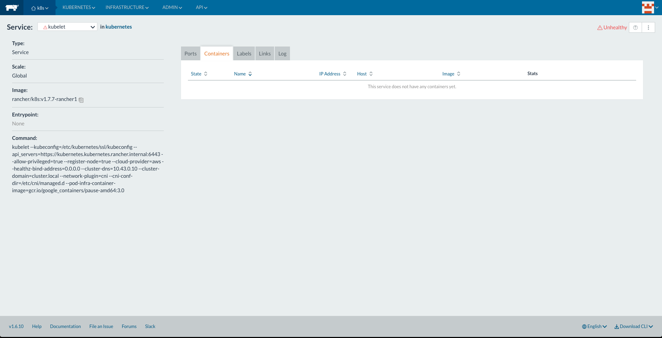Click the kubelet command text
The height and width of the screenshot is (338, 662).
tap(88, 169)
